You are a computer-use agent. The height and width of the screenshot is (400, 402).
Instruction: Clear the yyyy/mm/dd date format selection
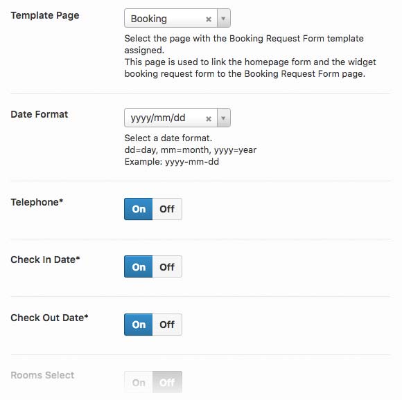[209, 119]
